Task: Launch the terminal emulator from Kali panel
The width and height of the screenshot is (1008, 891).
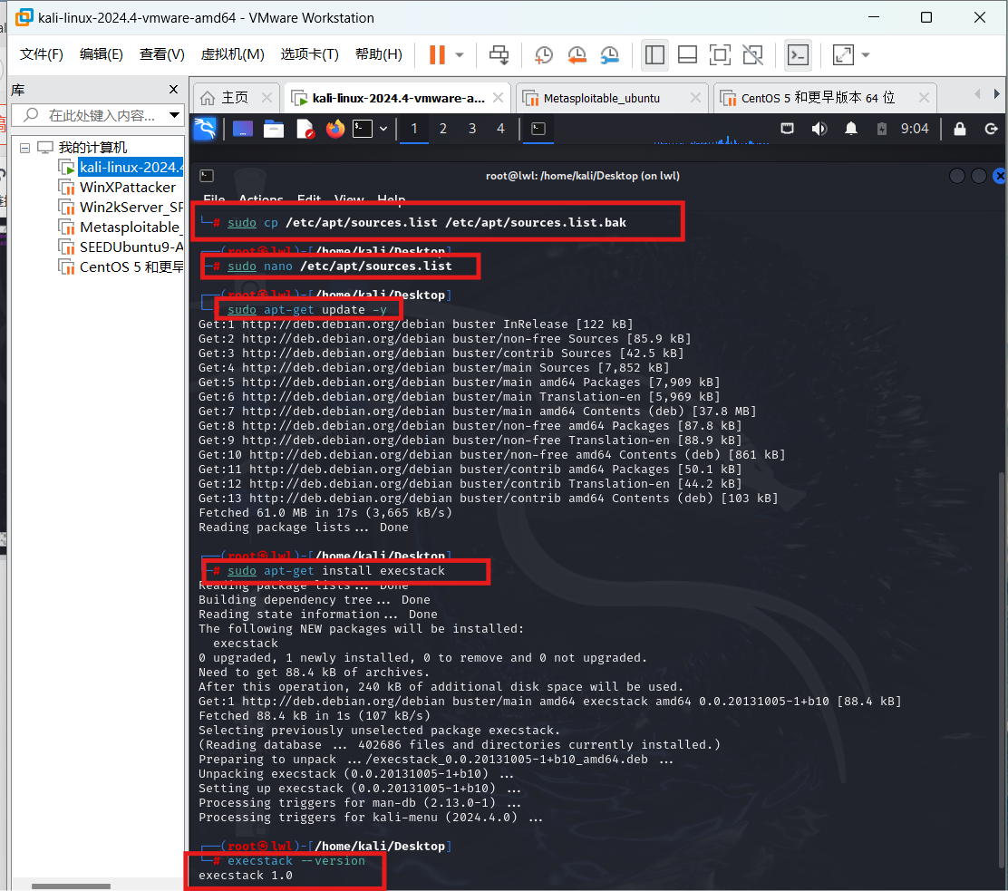Action: coord(363,130)
